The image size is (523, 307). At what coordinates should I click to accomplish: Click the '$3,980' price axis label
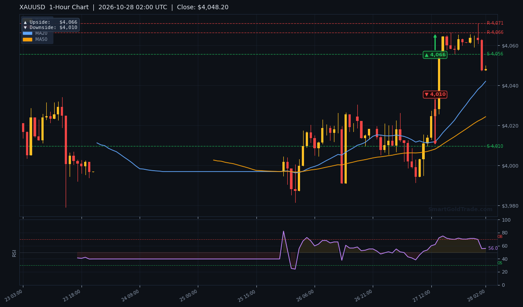(510, 206)
